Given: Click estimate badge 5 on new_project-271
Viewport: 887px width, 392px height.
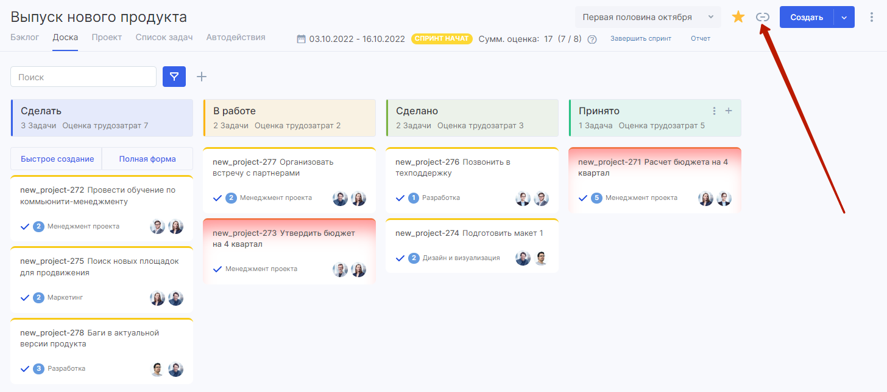Looking at the screenshot, I should coord(597,198).
